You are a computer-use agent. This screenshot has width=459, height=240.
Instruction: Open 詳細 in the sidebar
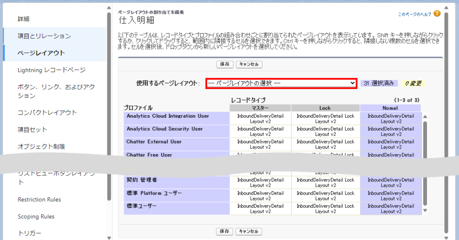(x=23, y=19)
